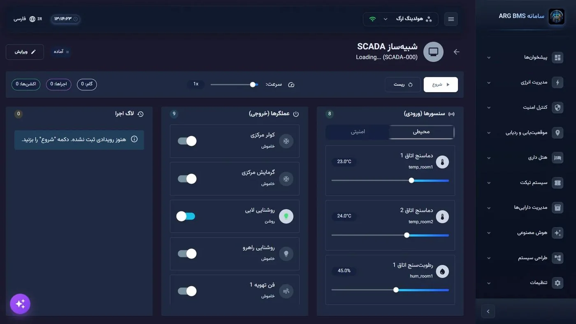Click the ARG BMS logo image
Image resolution: width=576 pixels, height=324 pixels.
pyautogui.click(x=557, y=17)
